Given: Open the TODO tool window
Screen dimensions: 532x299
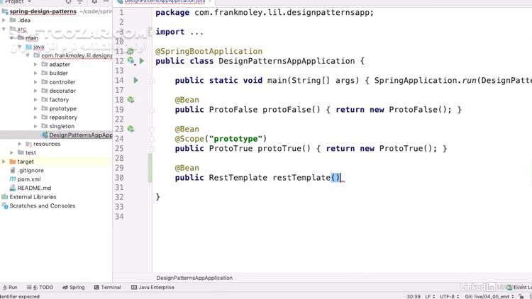Looking at the screenshot, I should coord(40,287).
